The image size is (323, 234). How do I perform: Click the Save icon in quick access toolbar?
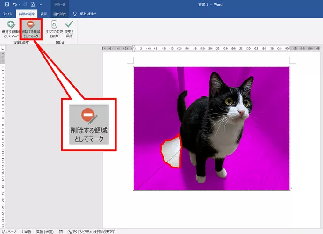click(6, 4)
